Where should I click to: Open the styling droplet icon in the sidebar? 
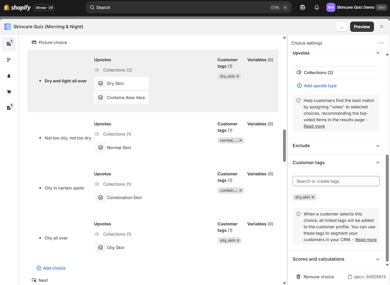coord(9,76)
